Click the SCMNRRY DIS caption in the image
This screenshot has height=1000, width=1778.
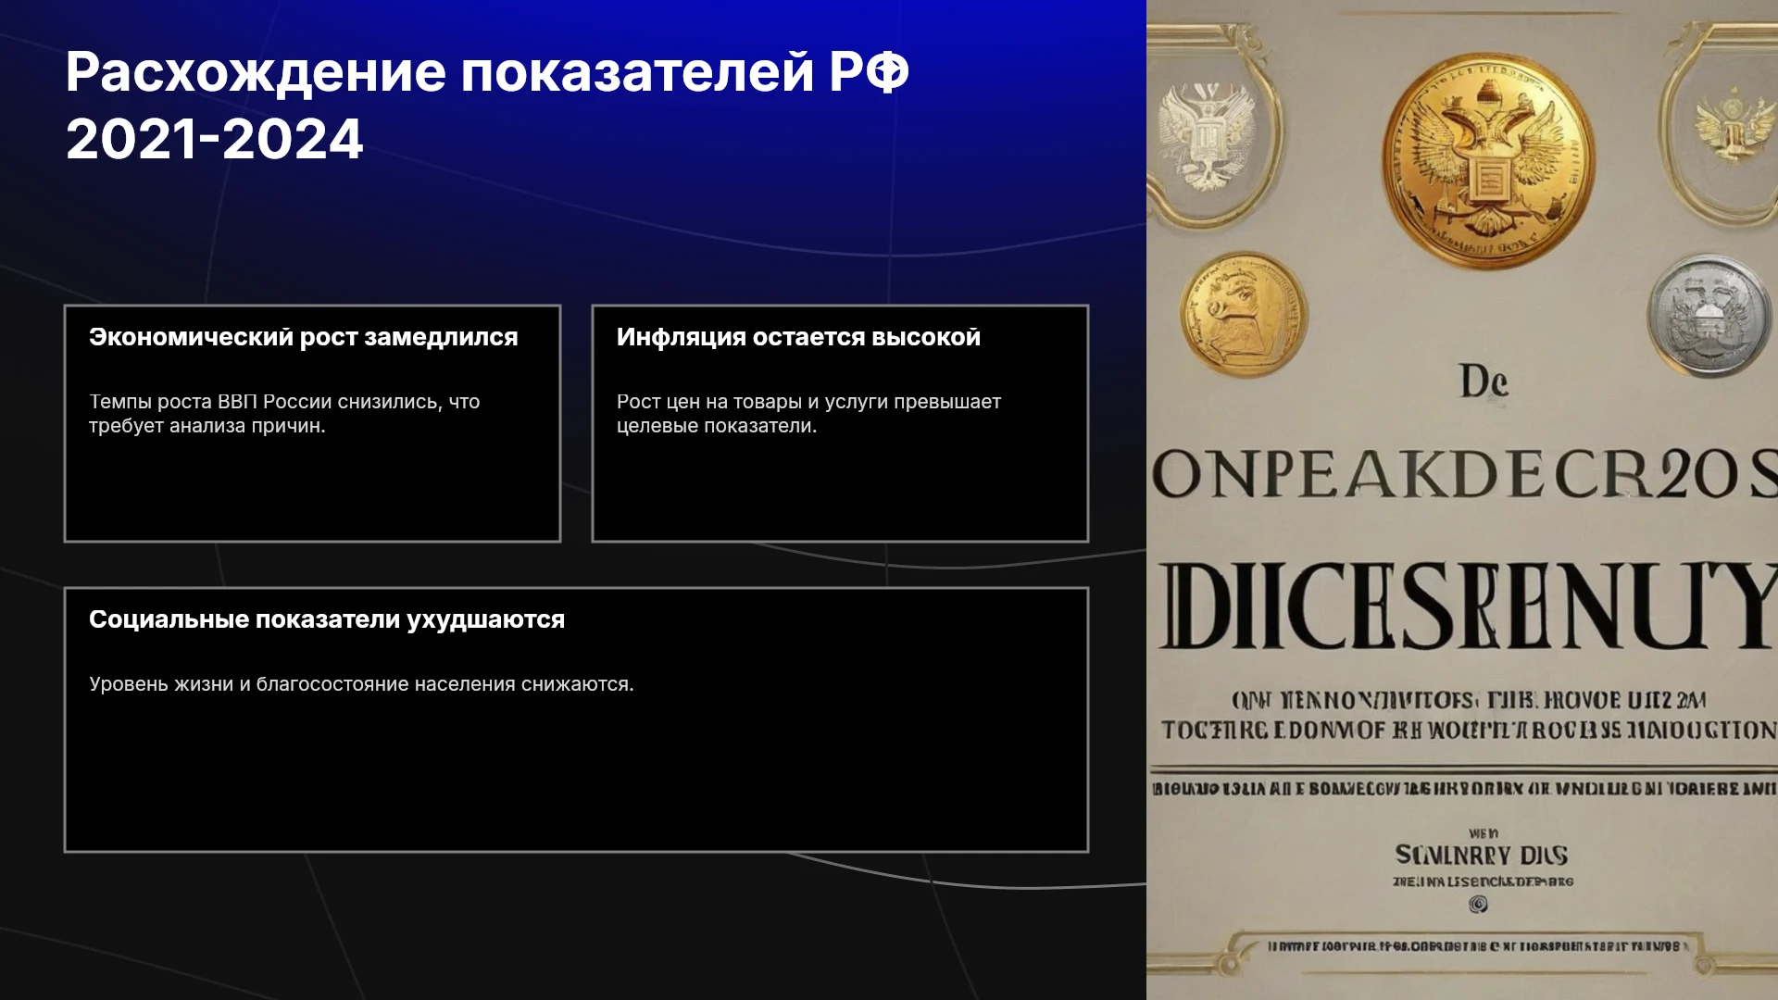click(1482, 855)
